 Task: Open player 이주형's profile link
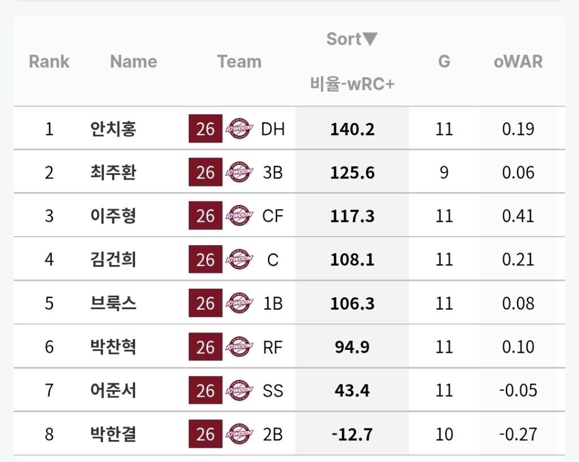(113, 216)
